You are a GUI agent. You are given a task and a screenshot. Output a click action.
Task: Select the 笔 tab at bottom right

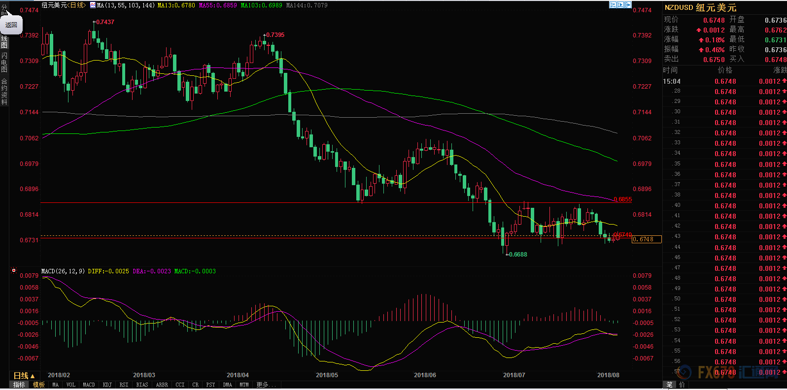(x=670, y=385)
